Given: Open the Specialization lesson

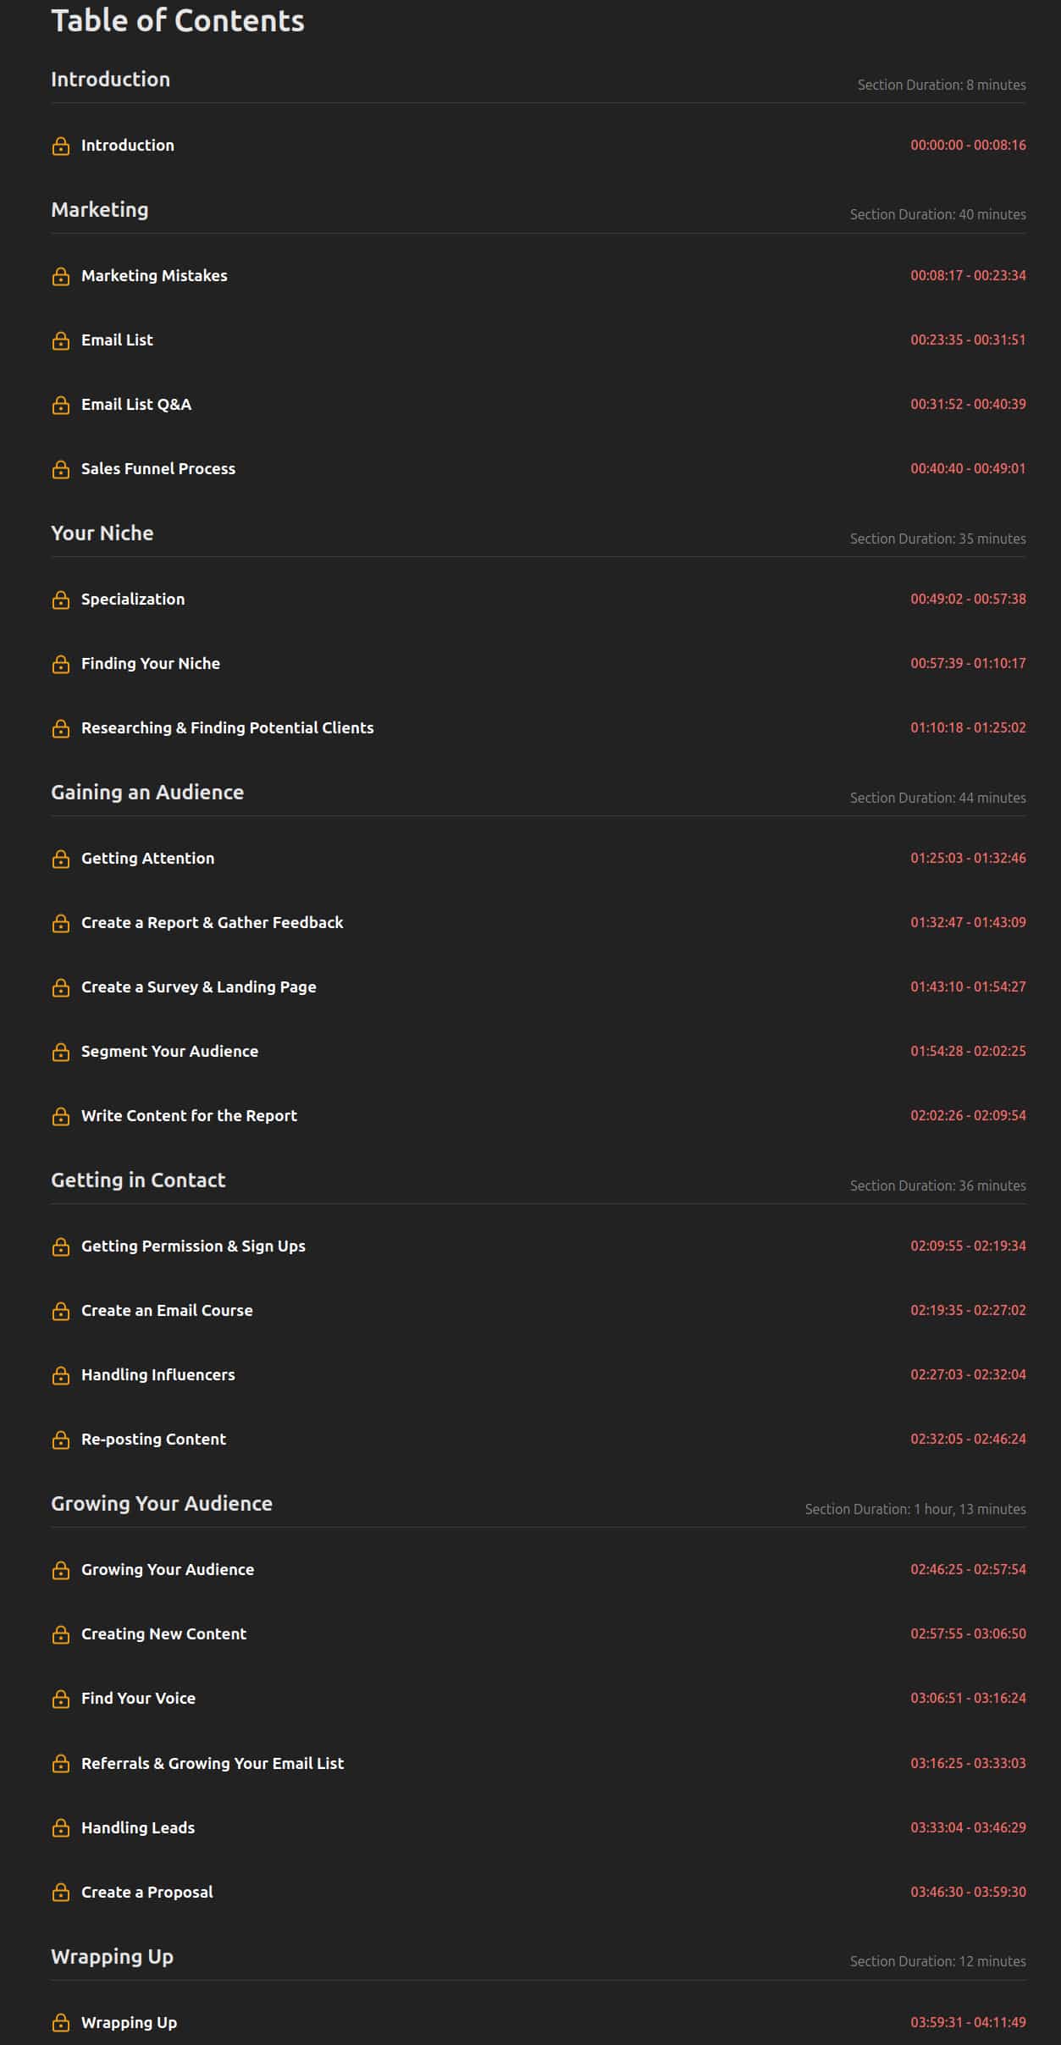Looking at the screenshot, I should pyautogui.click(x=133, y=600).
